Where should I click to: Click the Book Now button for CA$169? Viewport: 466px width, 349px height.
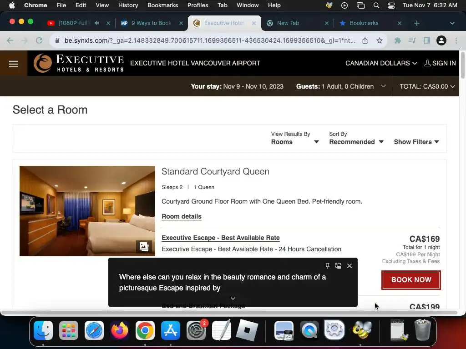tap(411, 280)
